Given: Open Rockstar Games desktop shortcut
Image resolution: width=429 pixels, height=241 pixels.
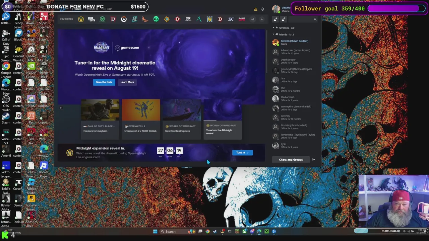Looking at the screenshot, I should click(x=31, y=203).
